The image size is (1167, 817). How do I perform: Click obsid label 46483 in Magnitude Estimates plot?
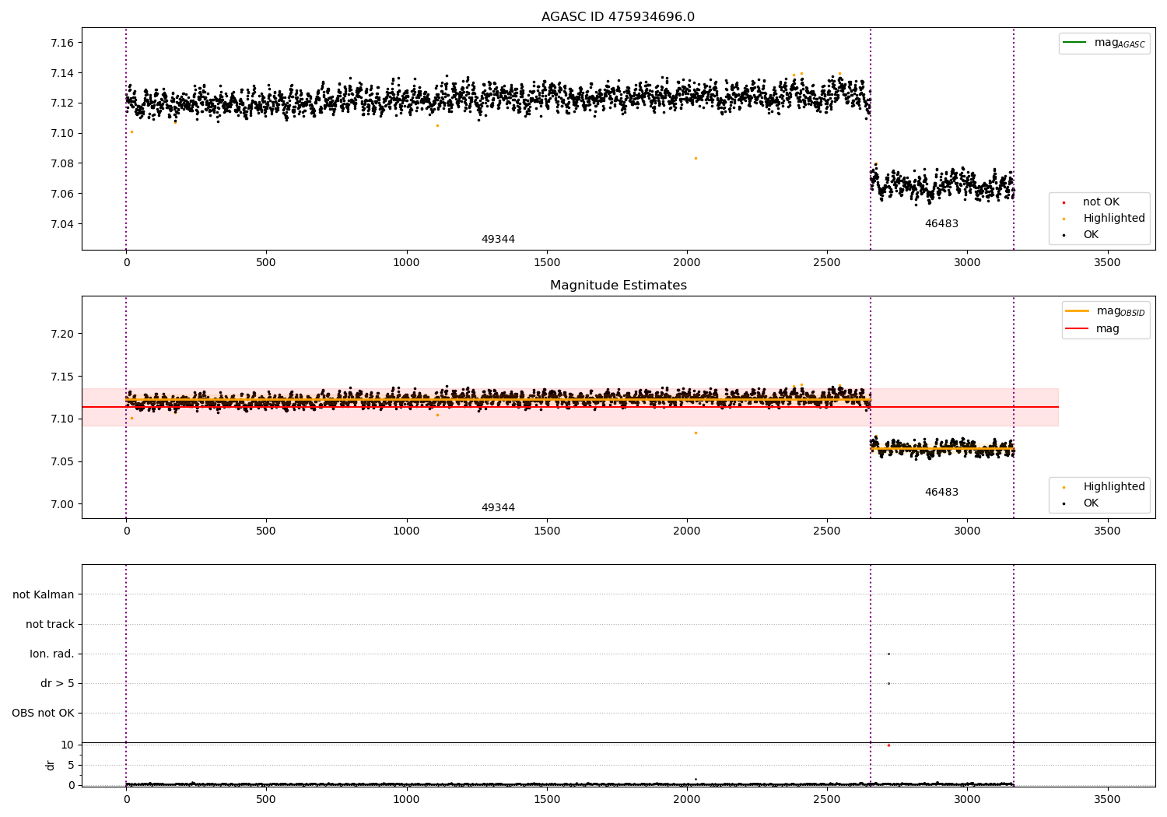point(941,493)
